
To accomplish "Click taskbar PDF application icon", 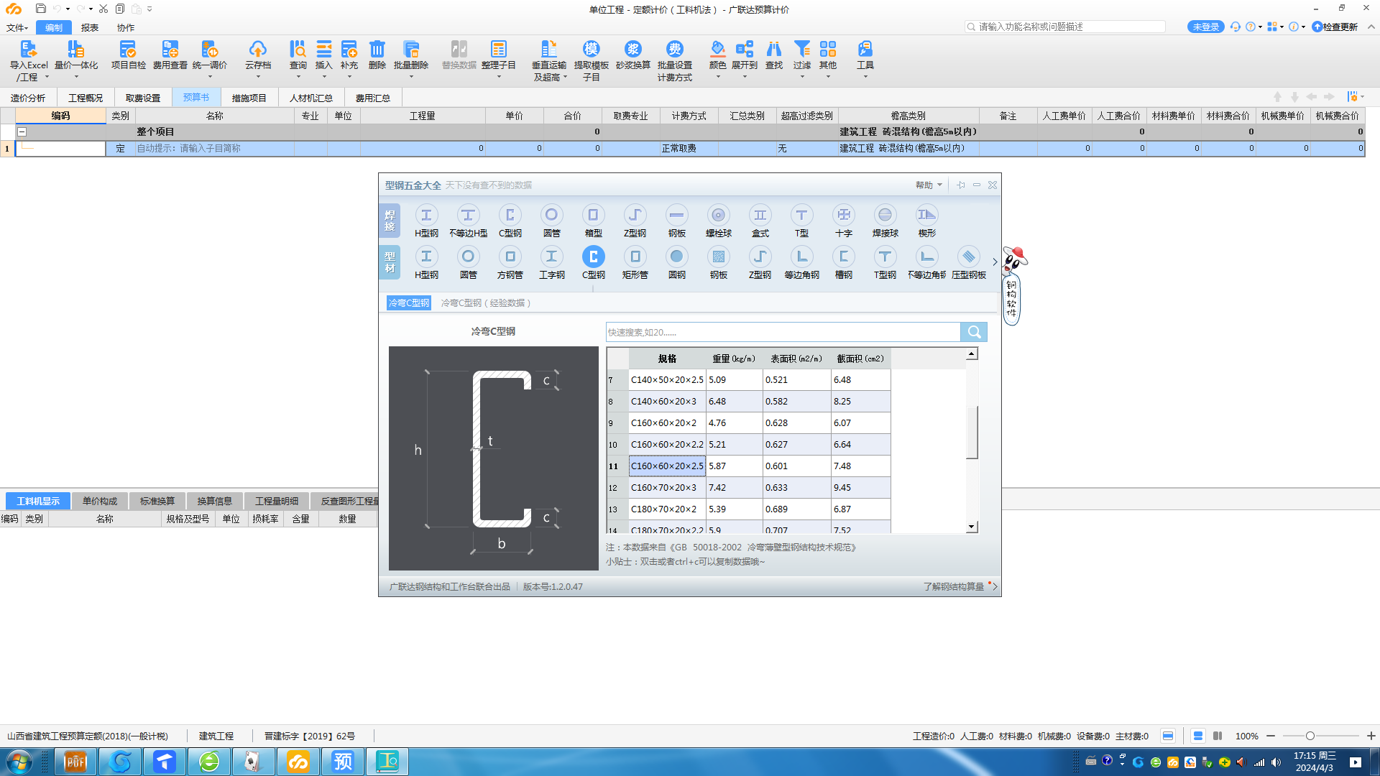I will click(x=75, y=761).
